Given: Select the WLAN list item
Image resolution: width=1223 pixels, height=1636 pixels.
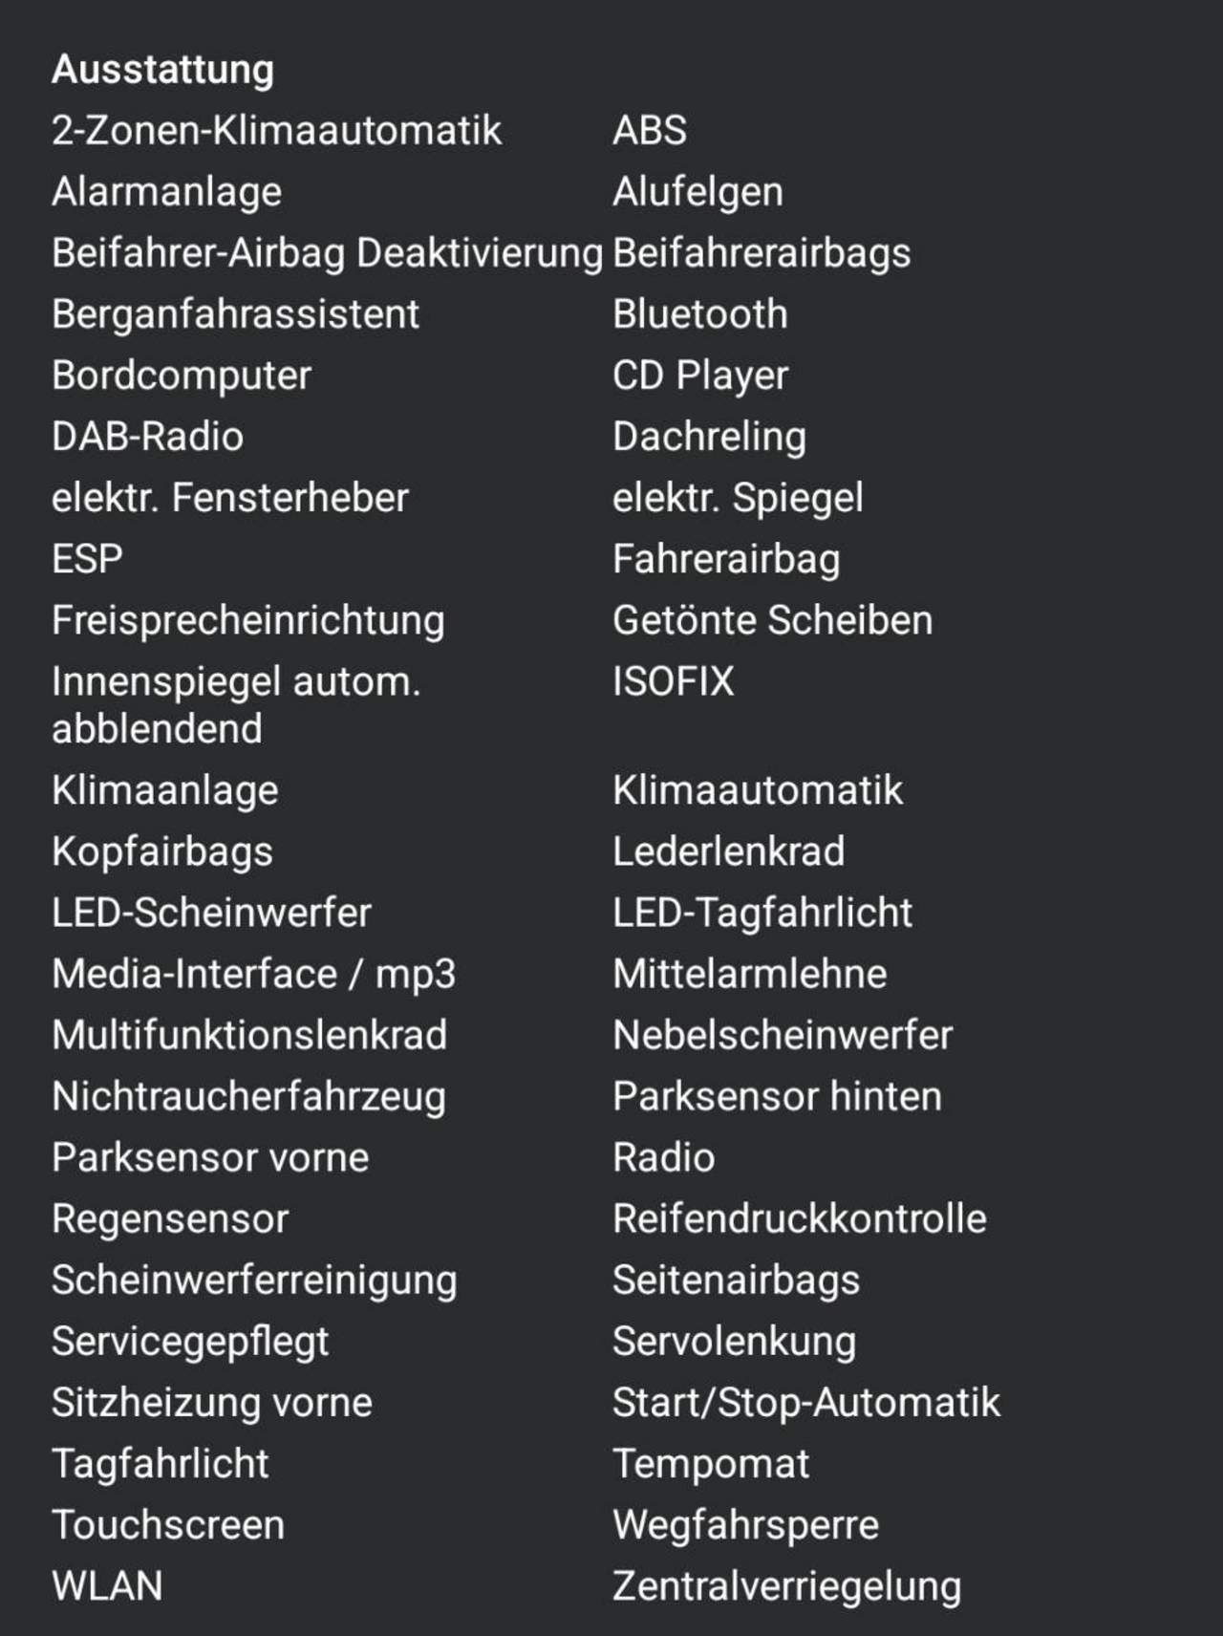Looking at the screenshot, I should 107,1586.
